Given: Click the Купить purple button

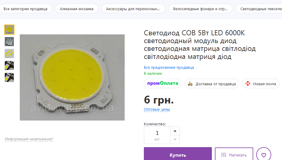Looking at the screenshot, I should coord(178,154).
